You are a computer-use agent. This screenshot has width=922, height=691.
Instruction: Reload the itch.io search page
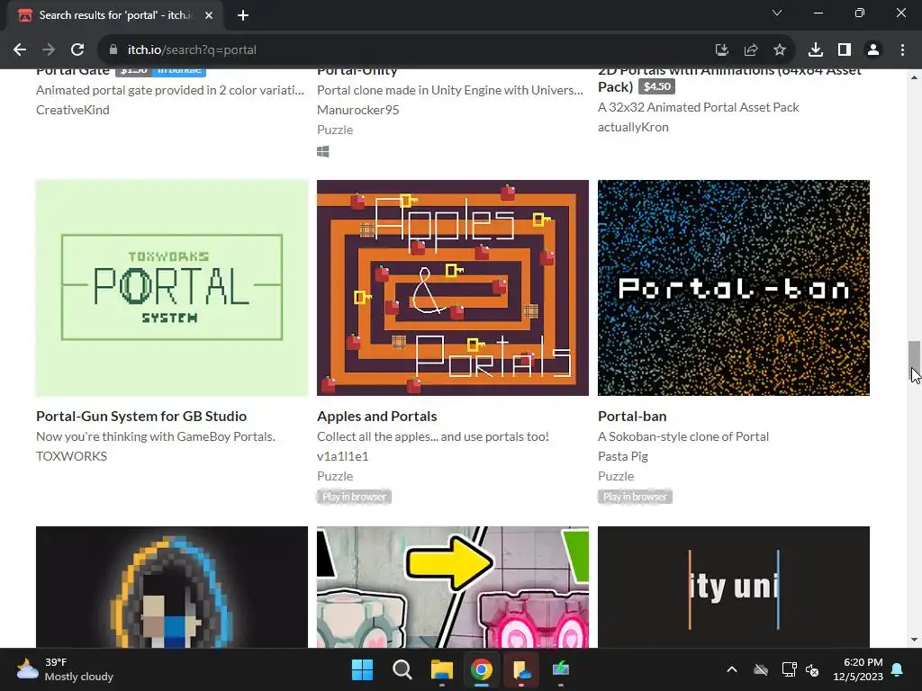(77, 50)
